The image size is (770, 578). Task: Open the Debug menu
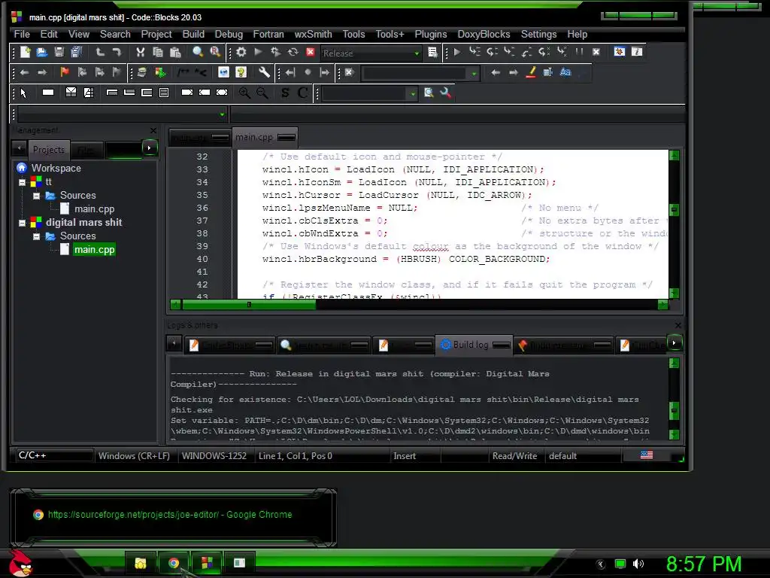229,35
